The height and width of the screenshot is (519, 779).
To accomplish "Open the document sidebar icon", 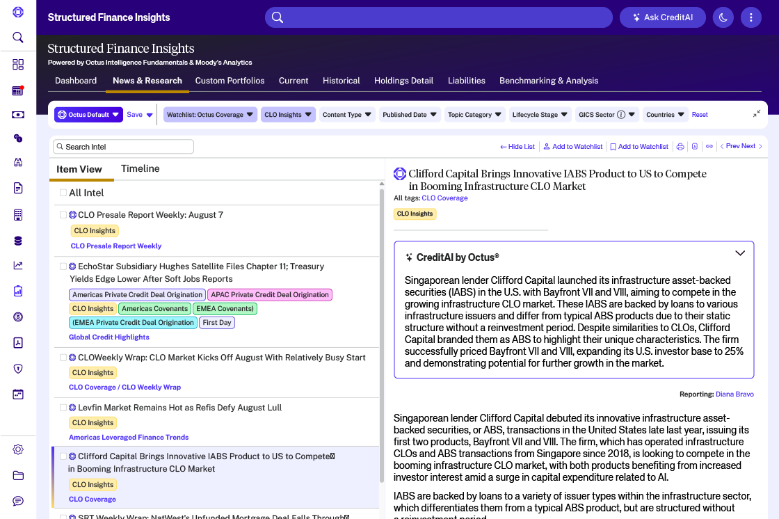I will [x=18, y=188].
